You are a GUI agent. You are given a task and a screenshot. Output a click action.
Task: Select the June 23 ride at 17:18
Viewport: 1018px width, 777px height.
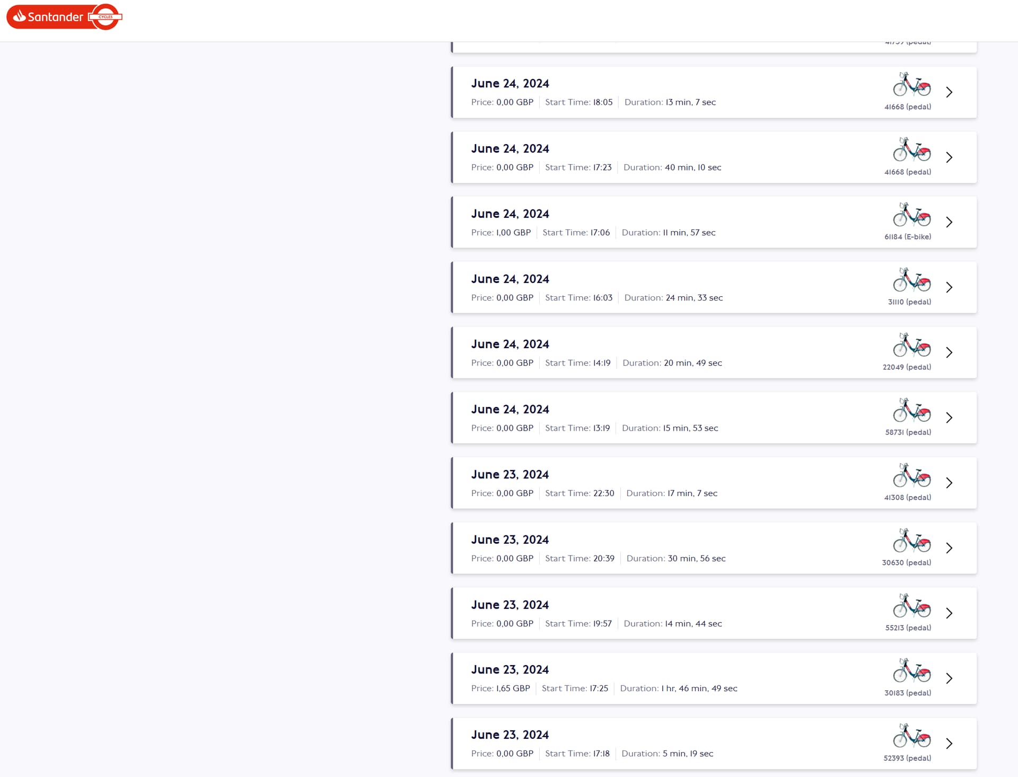tap(714, 744)
